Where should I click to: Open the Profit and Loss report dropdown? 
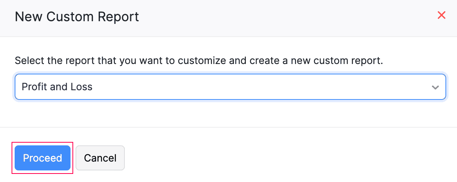(x=230, y=87)
